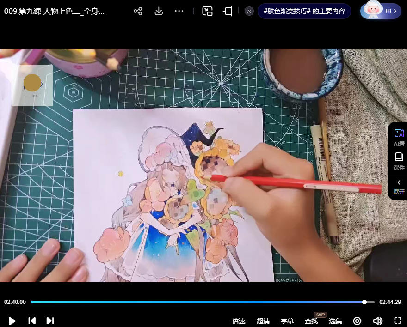The image size is (407, 327).
Task: Open the Hi AI assistant chat
Action: pyautogui.click(x=380, y=11)
